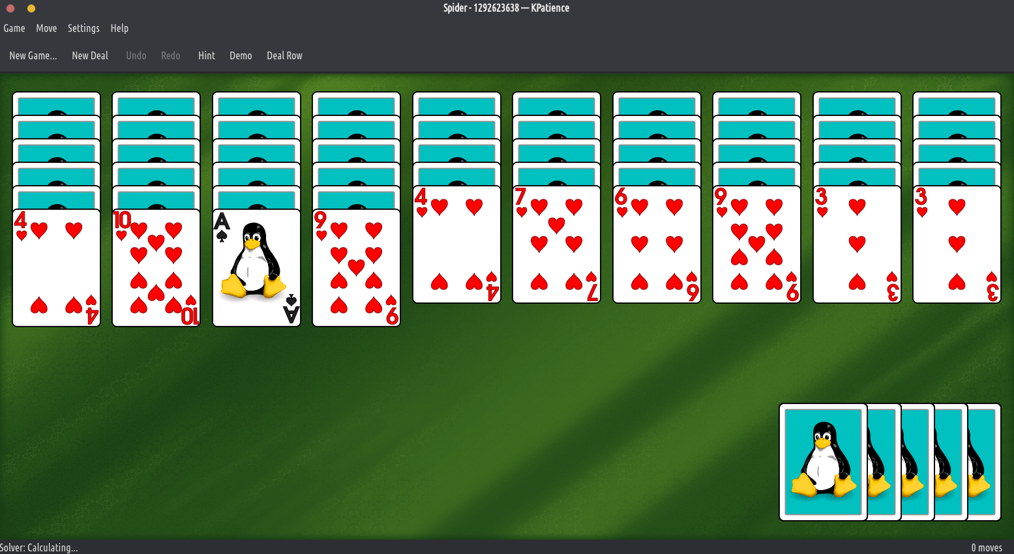This screenshot has width=1014, height=554.
Task: Click the front stock pile penguin card
Action: [823, 461]
